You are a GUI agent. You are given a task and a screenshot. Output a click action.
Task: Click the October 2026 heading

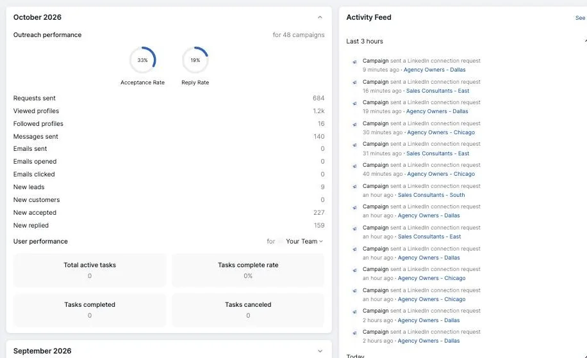(x=37, y=17)
